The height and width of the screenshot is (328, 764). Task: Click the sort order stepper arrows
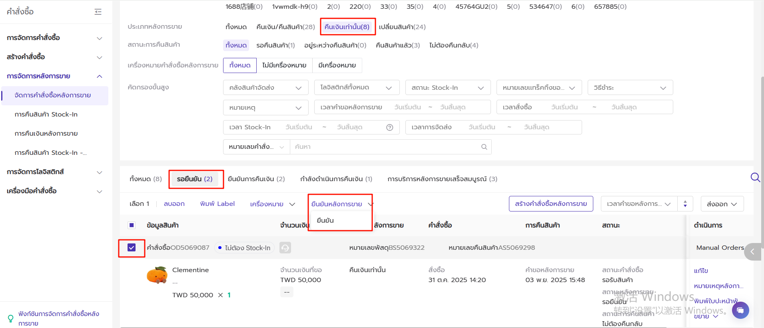pyautogui.click(x=685, y=204)
